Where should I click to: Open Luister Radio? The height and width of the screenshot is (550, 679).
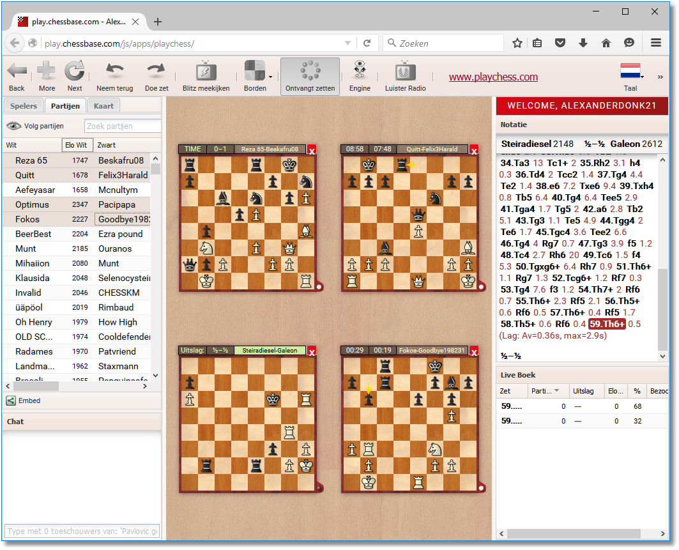click(405, 72)
